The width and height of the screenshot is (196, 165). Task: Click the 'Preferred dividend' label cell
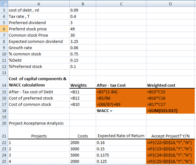[x=39, y=23]
